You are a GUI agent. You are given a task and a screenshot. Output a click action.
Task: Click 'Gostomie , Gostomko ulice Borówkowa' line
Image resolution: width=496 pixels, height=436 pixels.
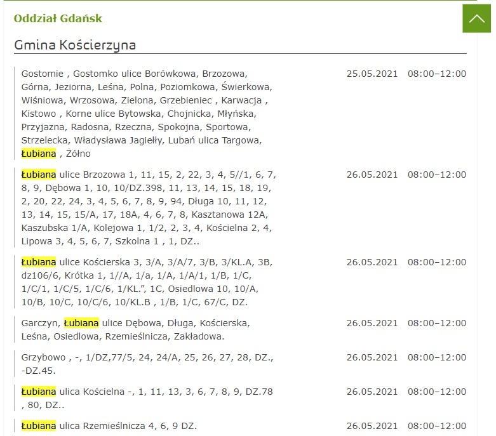[135, 74]
